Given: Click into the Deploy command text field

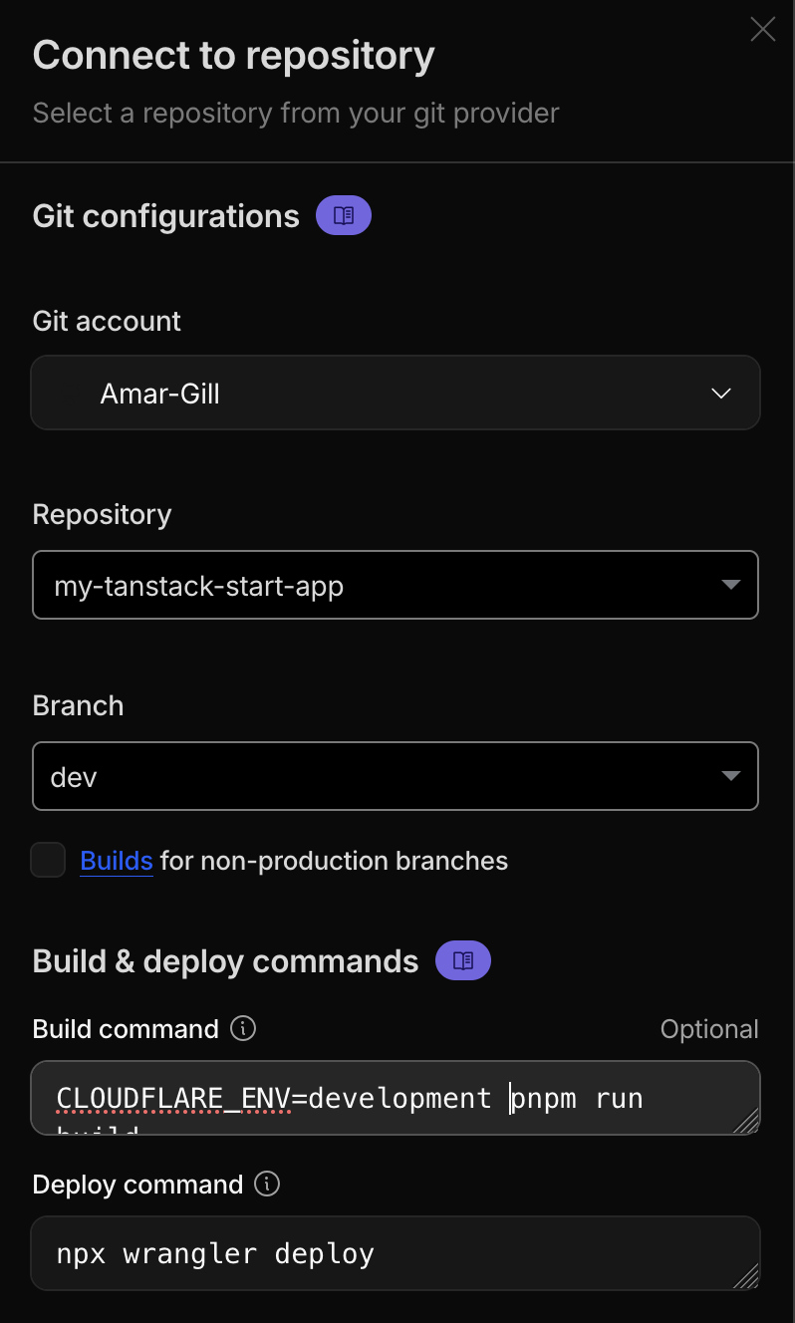Looking at the screenshot, I should pyautogui.click(x=396, y=1253).
